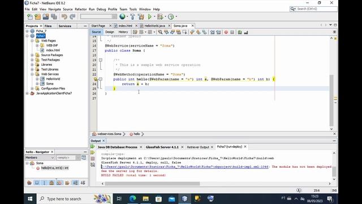Open Microsoft Edge from the taskbar

(132, 199)
